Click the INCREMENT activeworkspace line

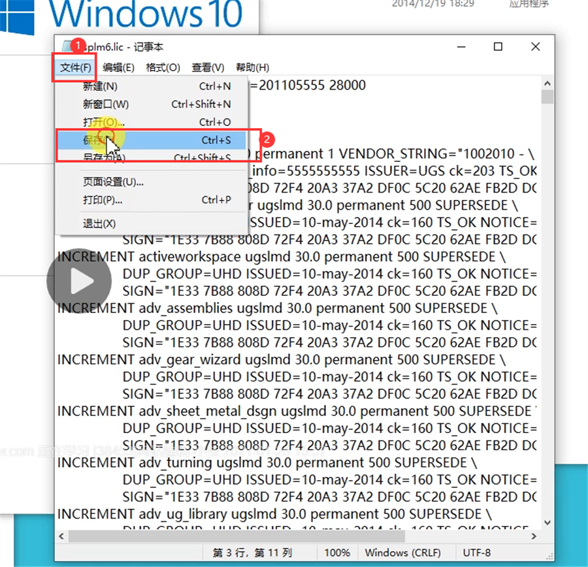(281, 257)
